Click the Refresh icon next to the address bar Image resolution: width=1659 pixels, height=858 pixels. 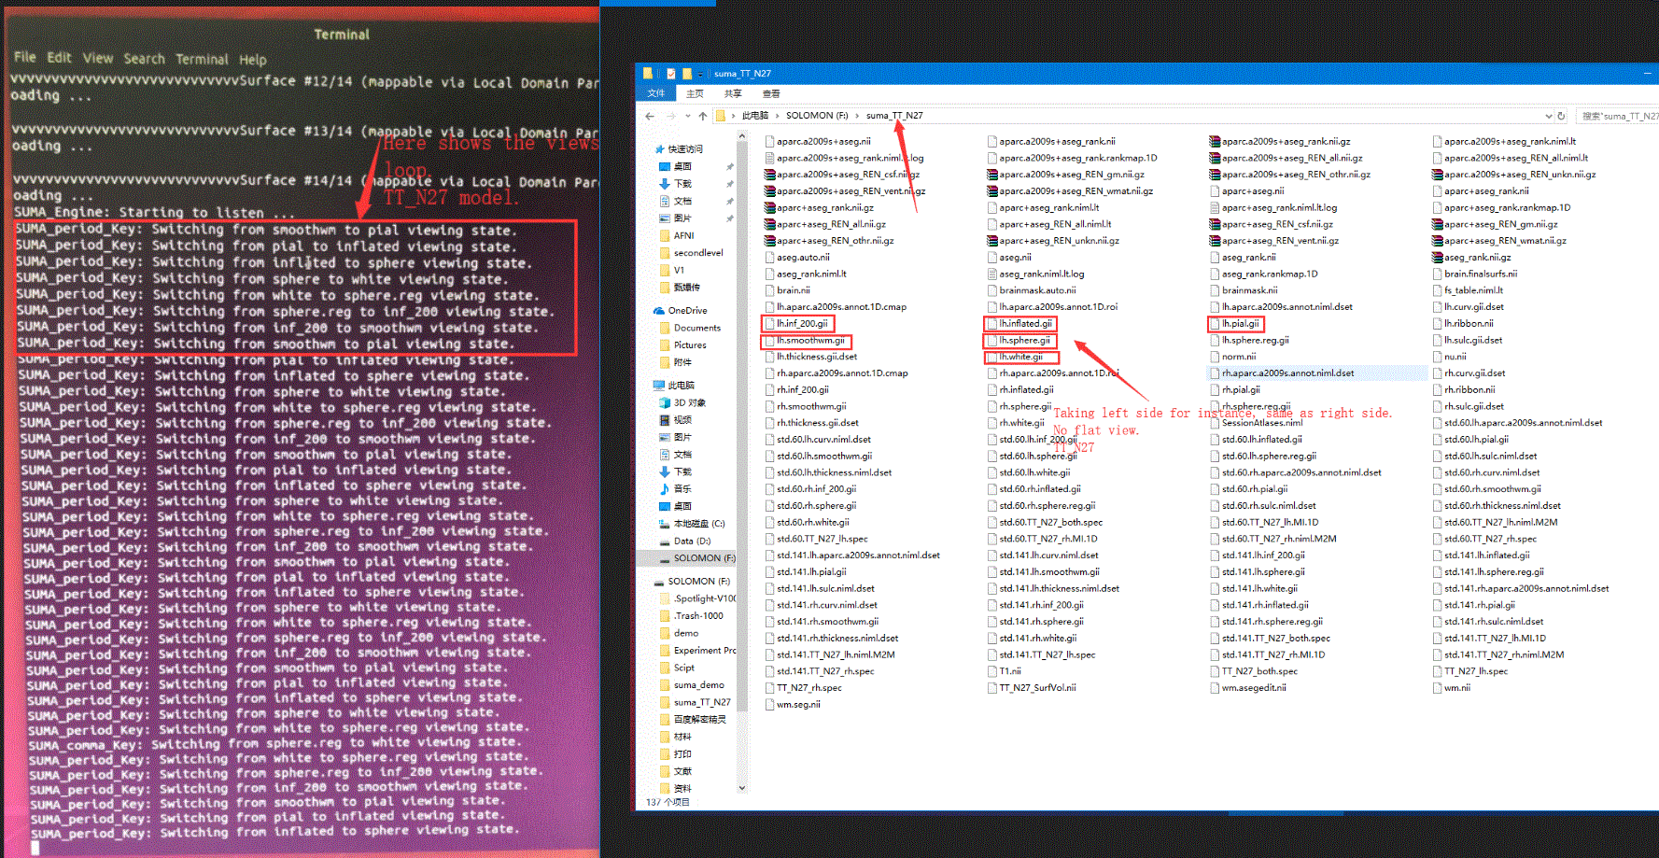tap(1561, 116)
